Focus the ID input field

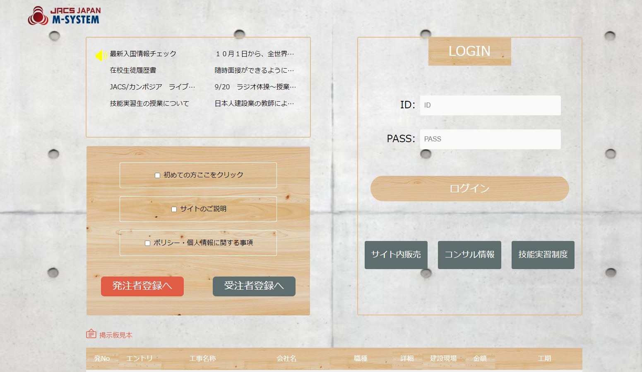click(x=490, y=105)
